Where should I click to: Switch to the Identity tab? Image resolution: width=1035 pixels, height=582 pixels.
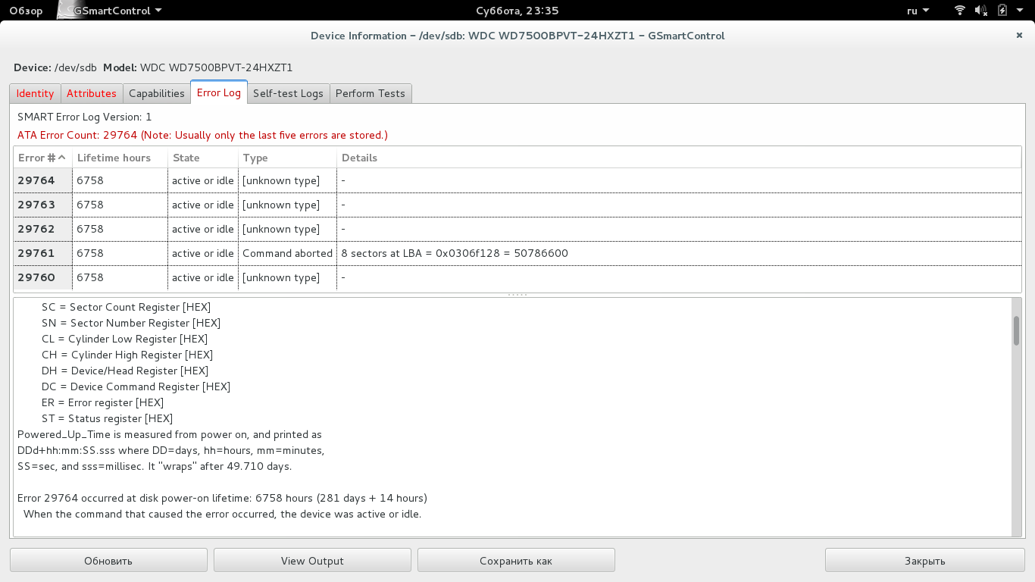(35, 93)
